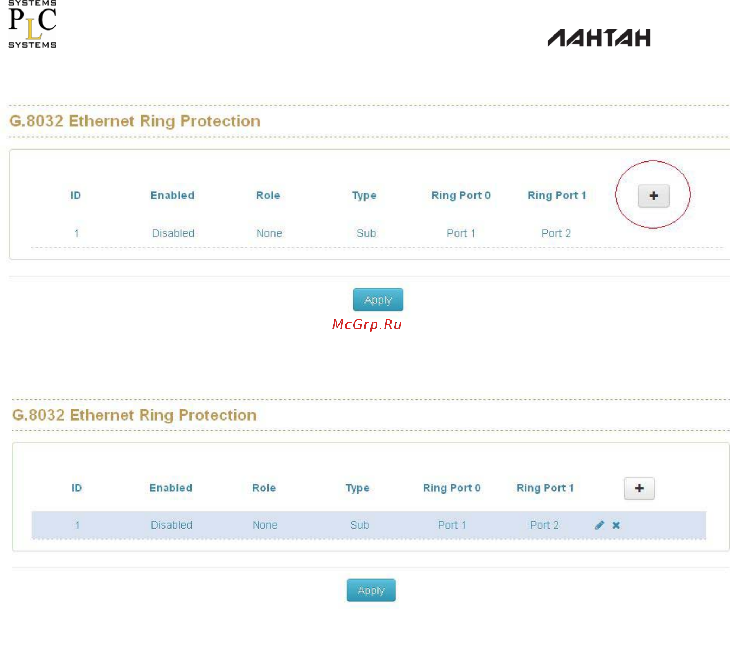The height and width of the screenshot is (648, 730).
Task: Click the circled plus button in upper table
Action: [x=654, y=196]
